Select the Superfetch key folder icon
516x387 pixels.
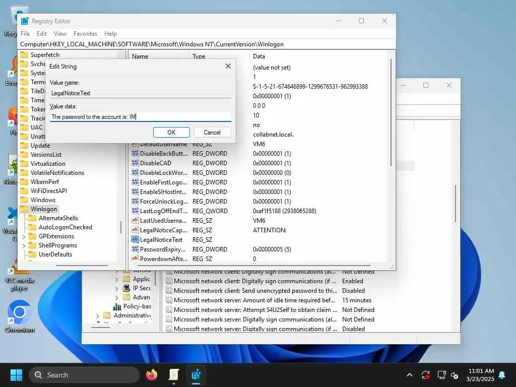point(24,54)
